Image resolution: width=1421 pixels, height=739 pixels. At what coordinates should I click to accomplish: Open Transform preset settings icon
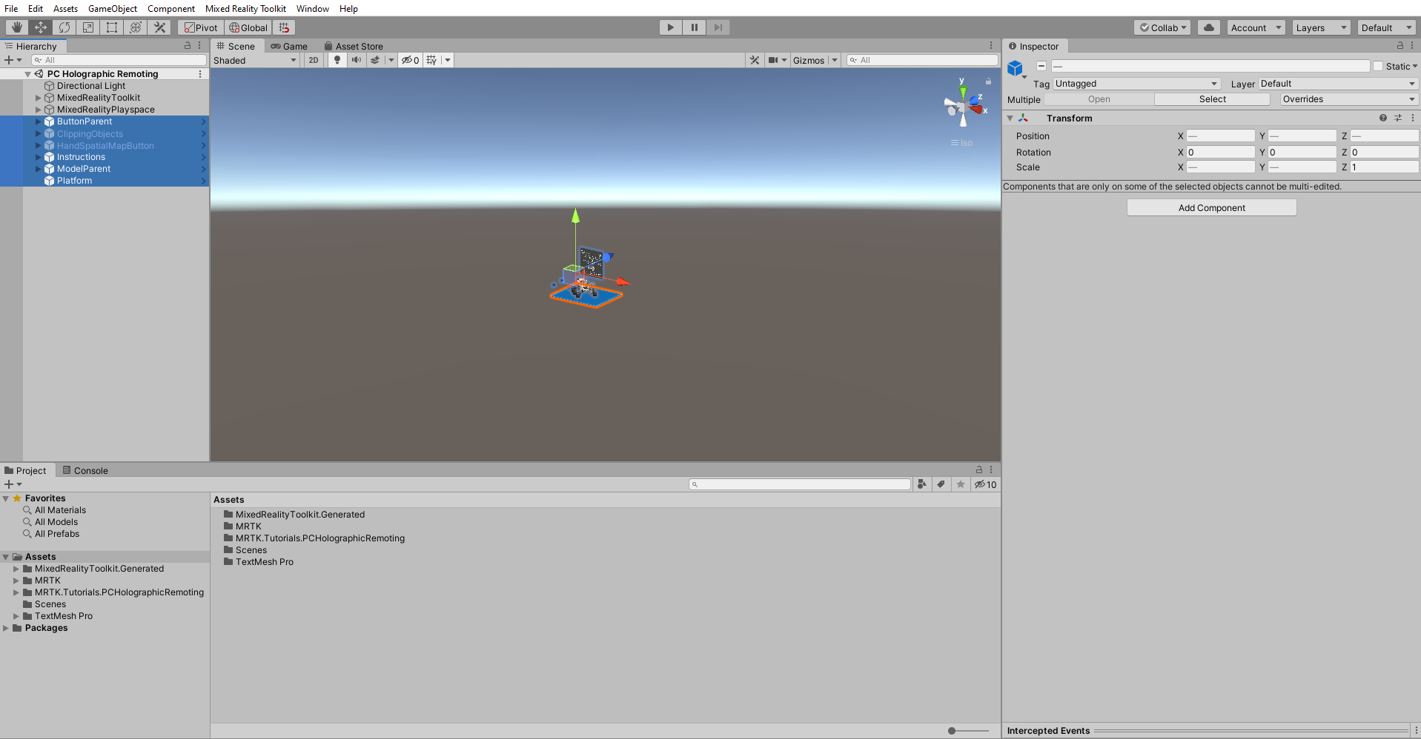pos(1398,118)
